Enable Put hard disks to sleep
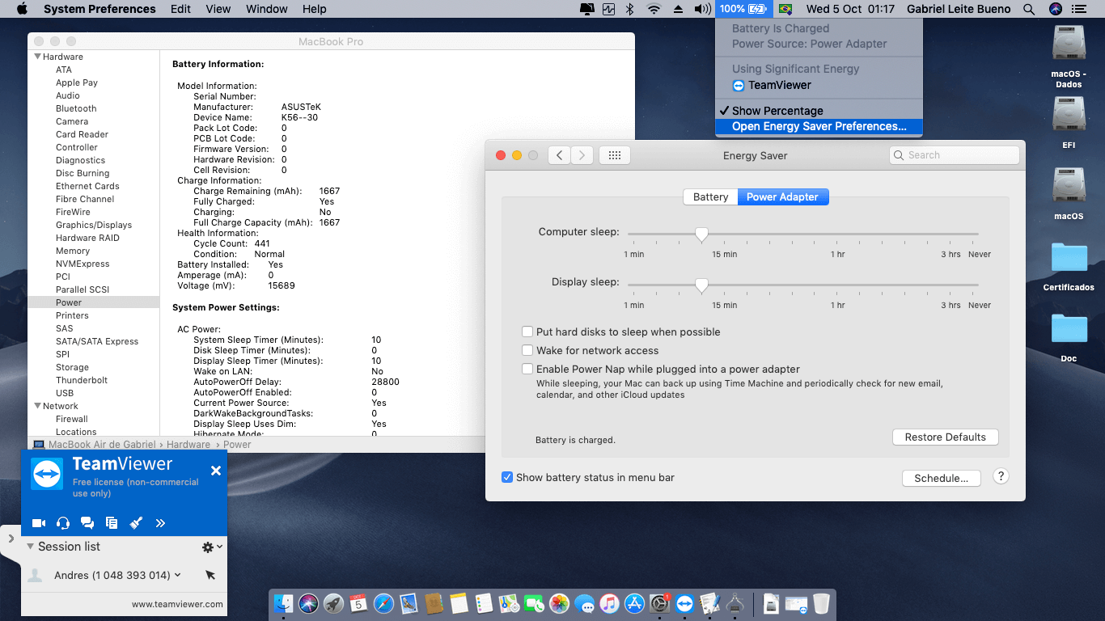 [527, 332]
